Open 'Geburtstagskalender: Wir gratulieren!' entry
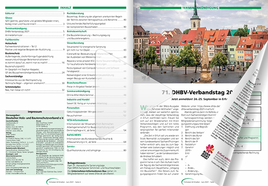 tap(96, 112)
